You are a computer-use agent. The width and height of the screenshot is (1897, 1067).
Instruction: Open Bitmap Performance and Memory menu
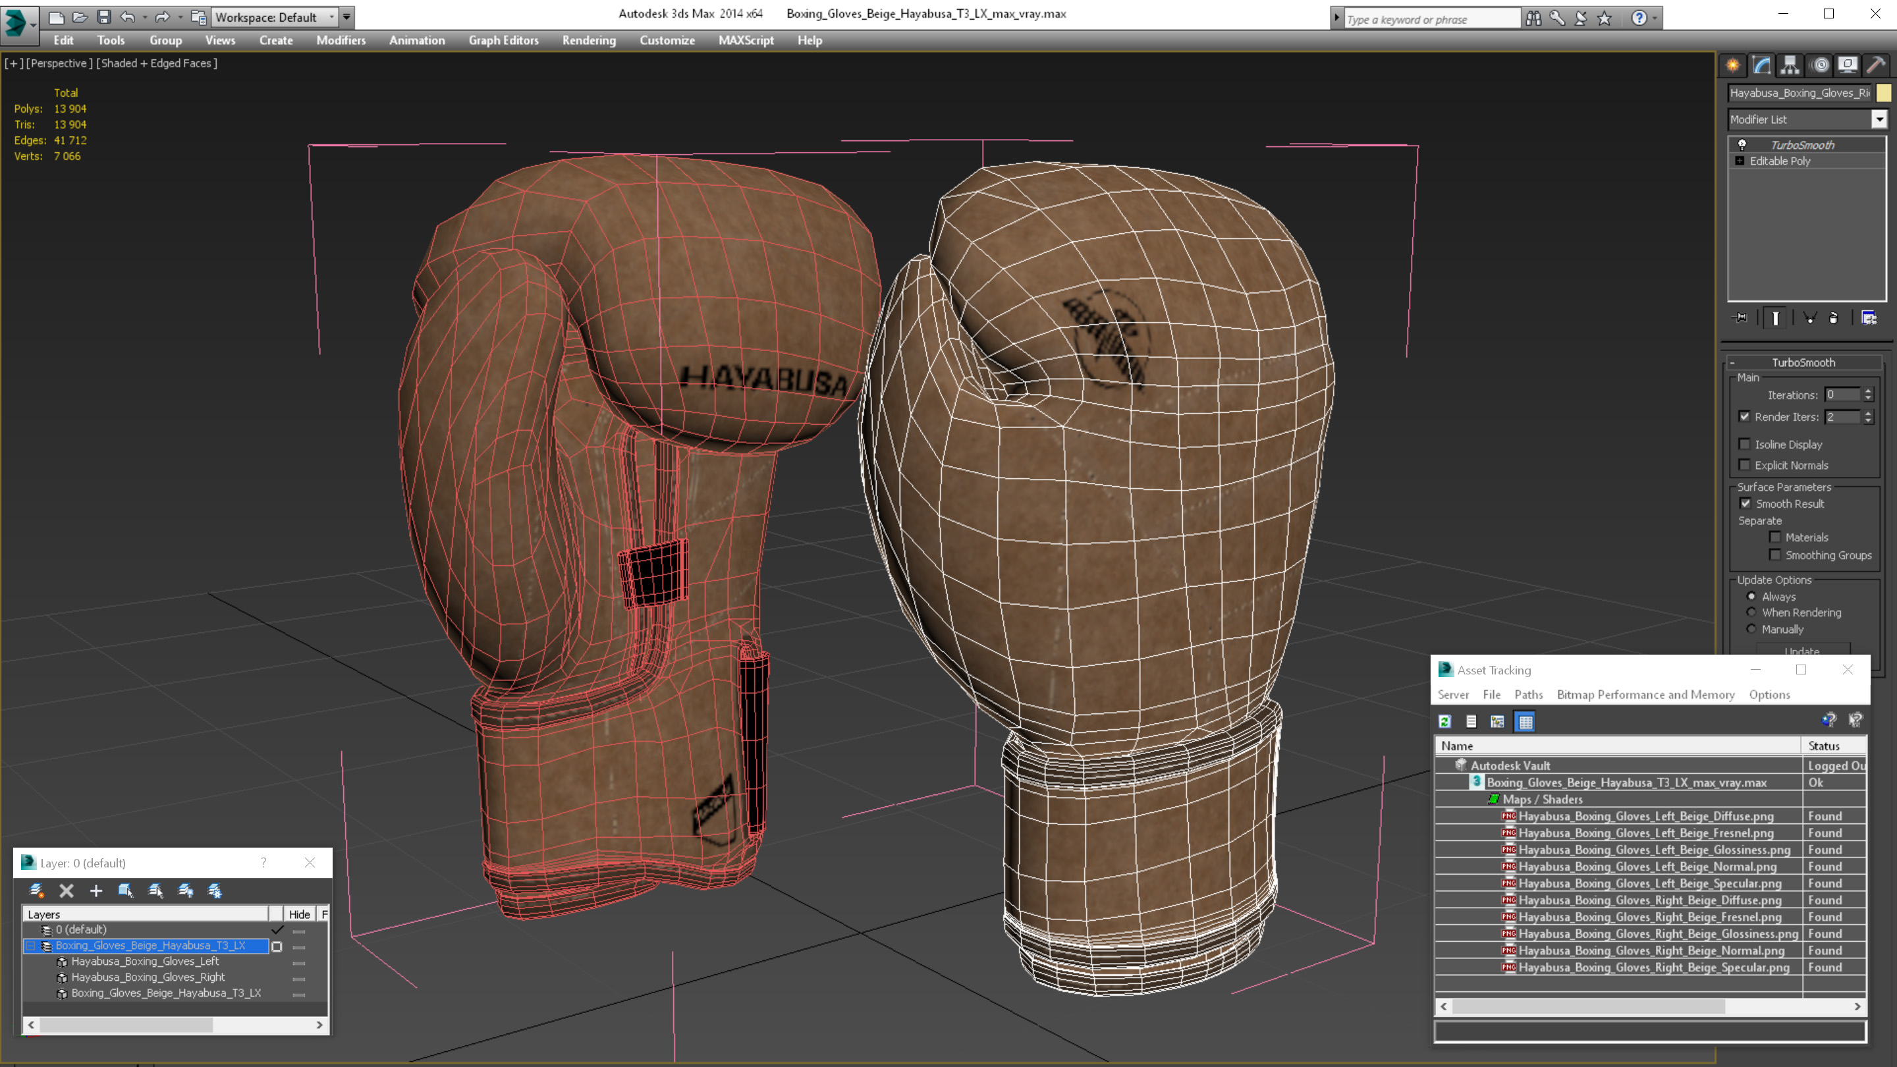click(1646, 694)
